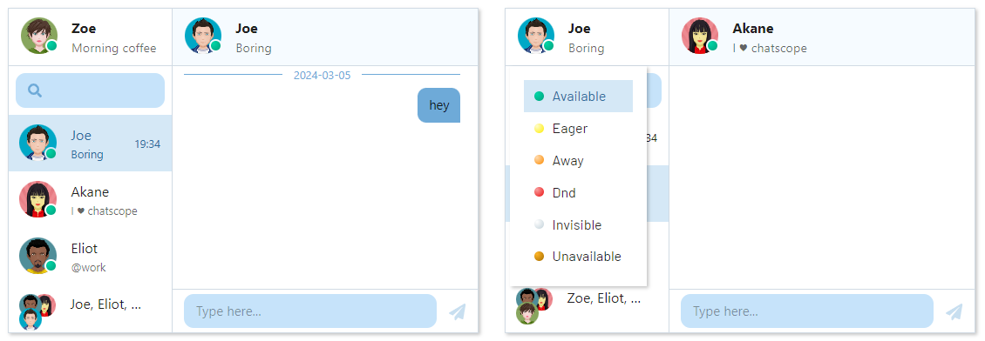The image size is (985, 341).
Task: Click Eliot's avatar in the conversation list
Action: click(x=37, y=256)
